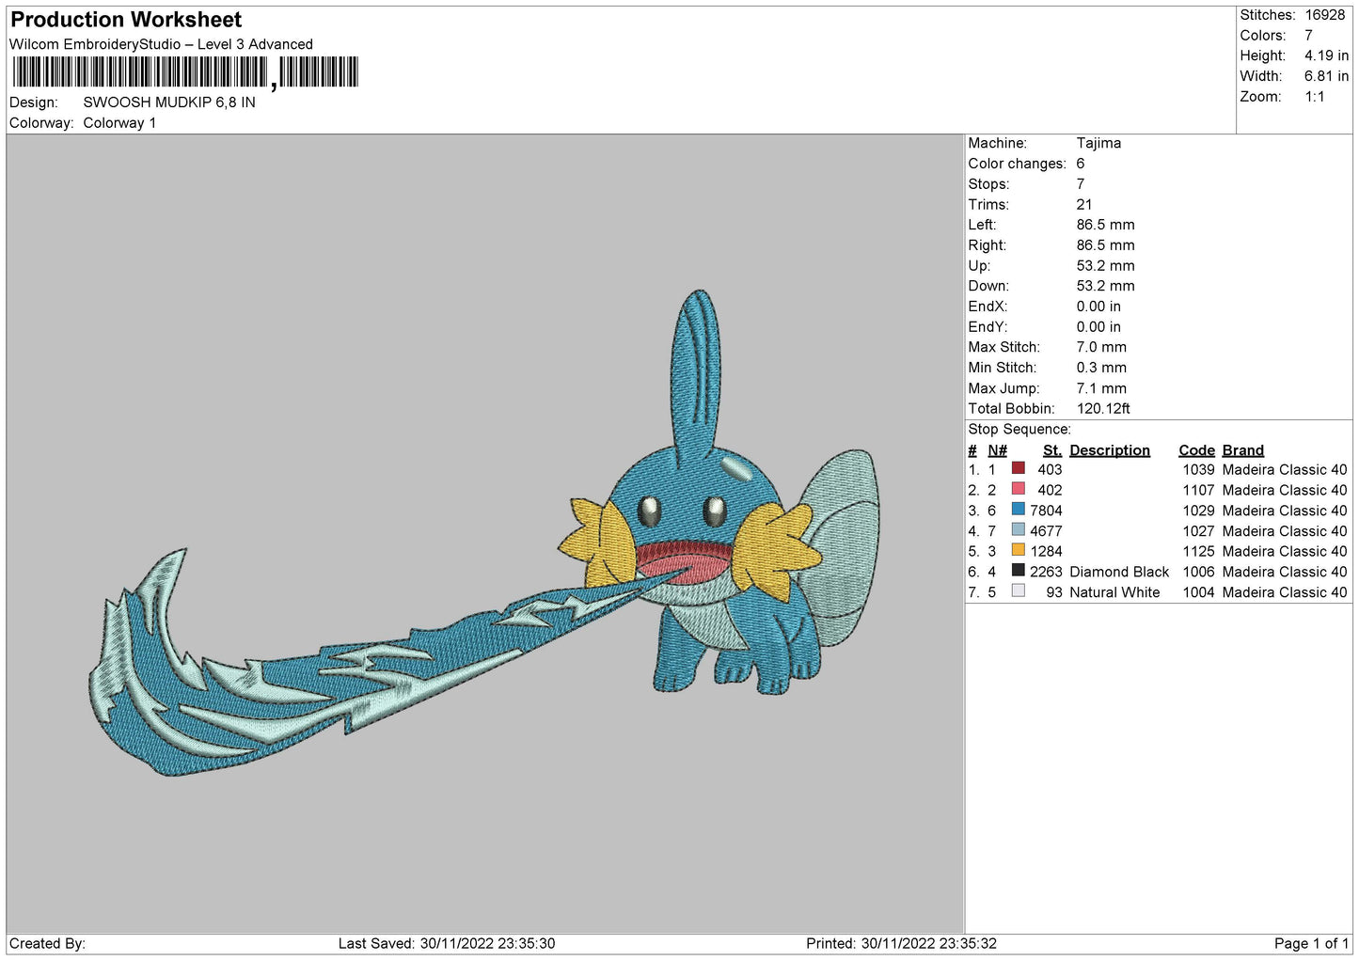This screenshot has width=1359, height=960.
Task: Click the orange 1284 thread swatch
Action: click(x=1018, y=550)
